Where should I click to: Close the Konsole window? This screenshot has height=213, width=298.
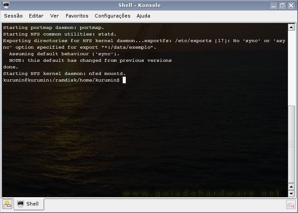pyautogui.click(x=291, y=6)
